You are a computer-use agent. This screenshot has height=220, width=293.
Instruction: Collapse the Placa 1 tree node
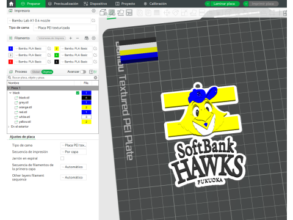click(x=9, y=88)
